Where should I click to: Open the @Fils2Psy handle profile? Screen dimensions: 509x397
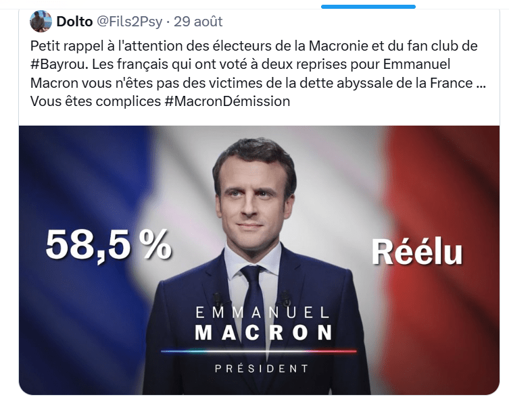click(x=130, y=21)
